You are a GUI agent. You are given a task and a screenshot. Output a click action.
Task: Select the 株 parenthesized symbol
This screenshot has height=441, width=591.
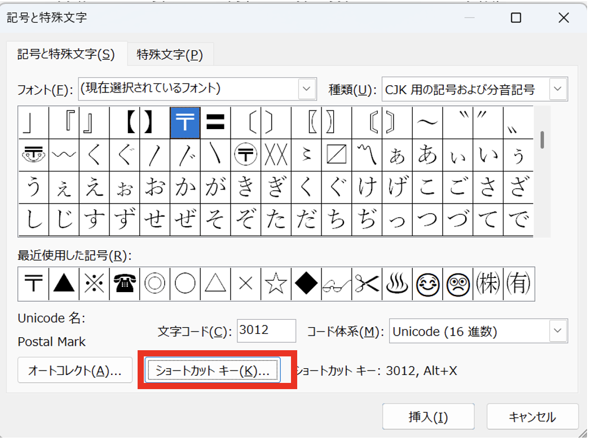(x=488, y=284)
